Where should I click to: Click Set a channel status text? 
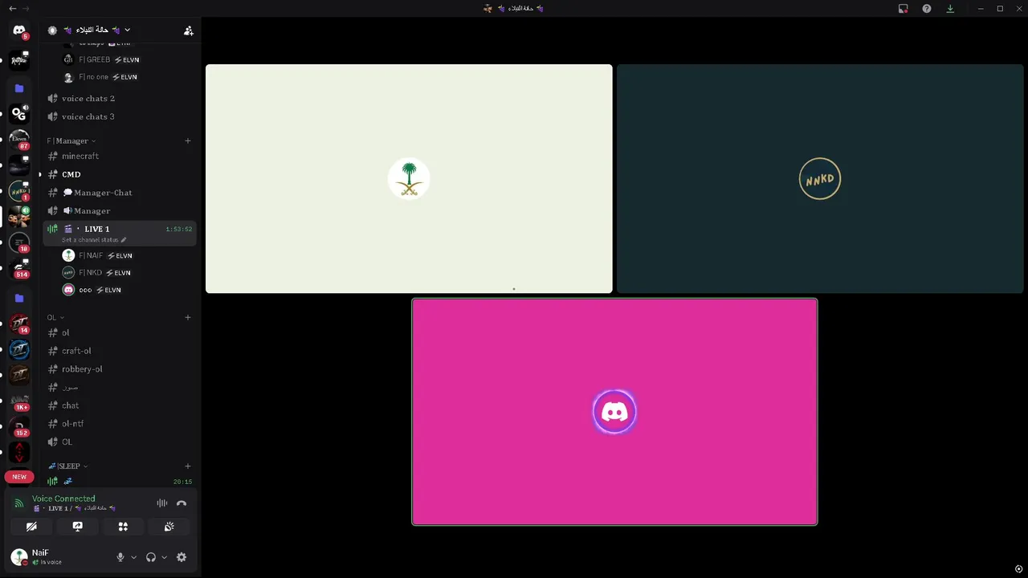tap(90, 240)
